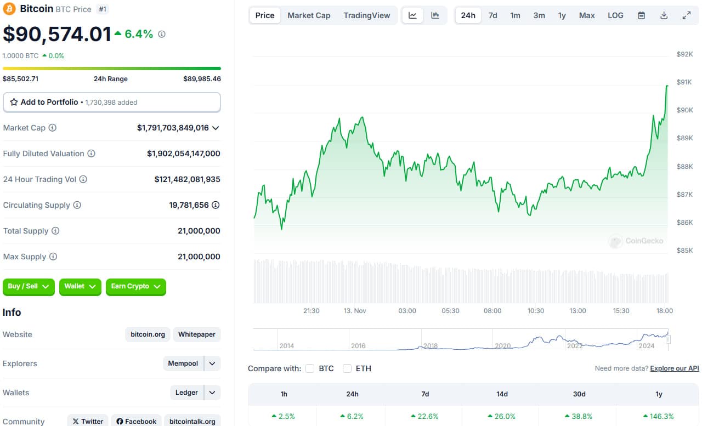Select the 7d timeframe button above the chart
This screenshot has width=702, height=426.
pyautogui.click(x=493, y=15)
